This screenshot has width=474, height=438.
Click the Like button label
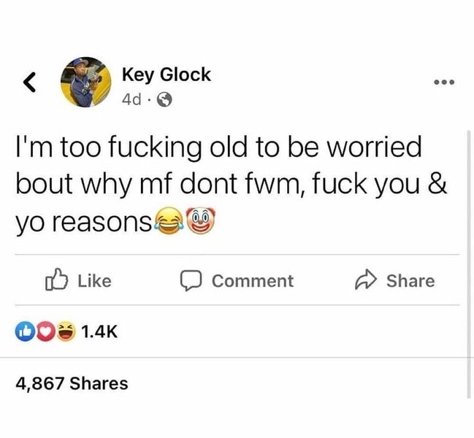click(95, 281)
